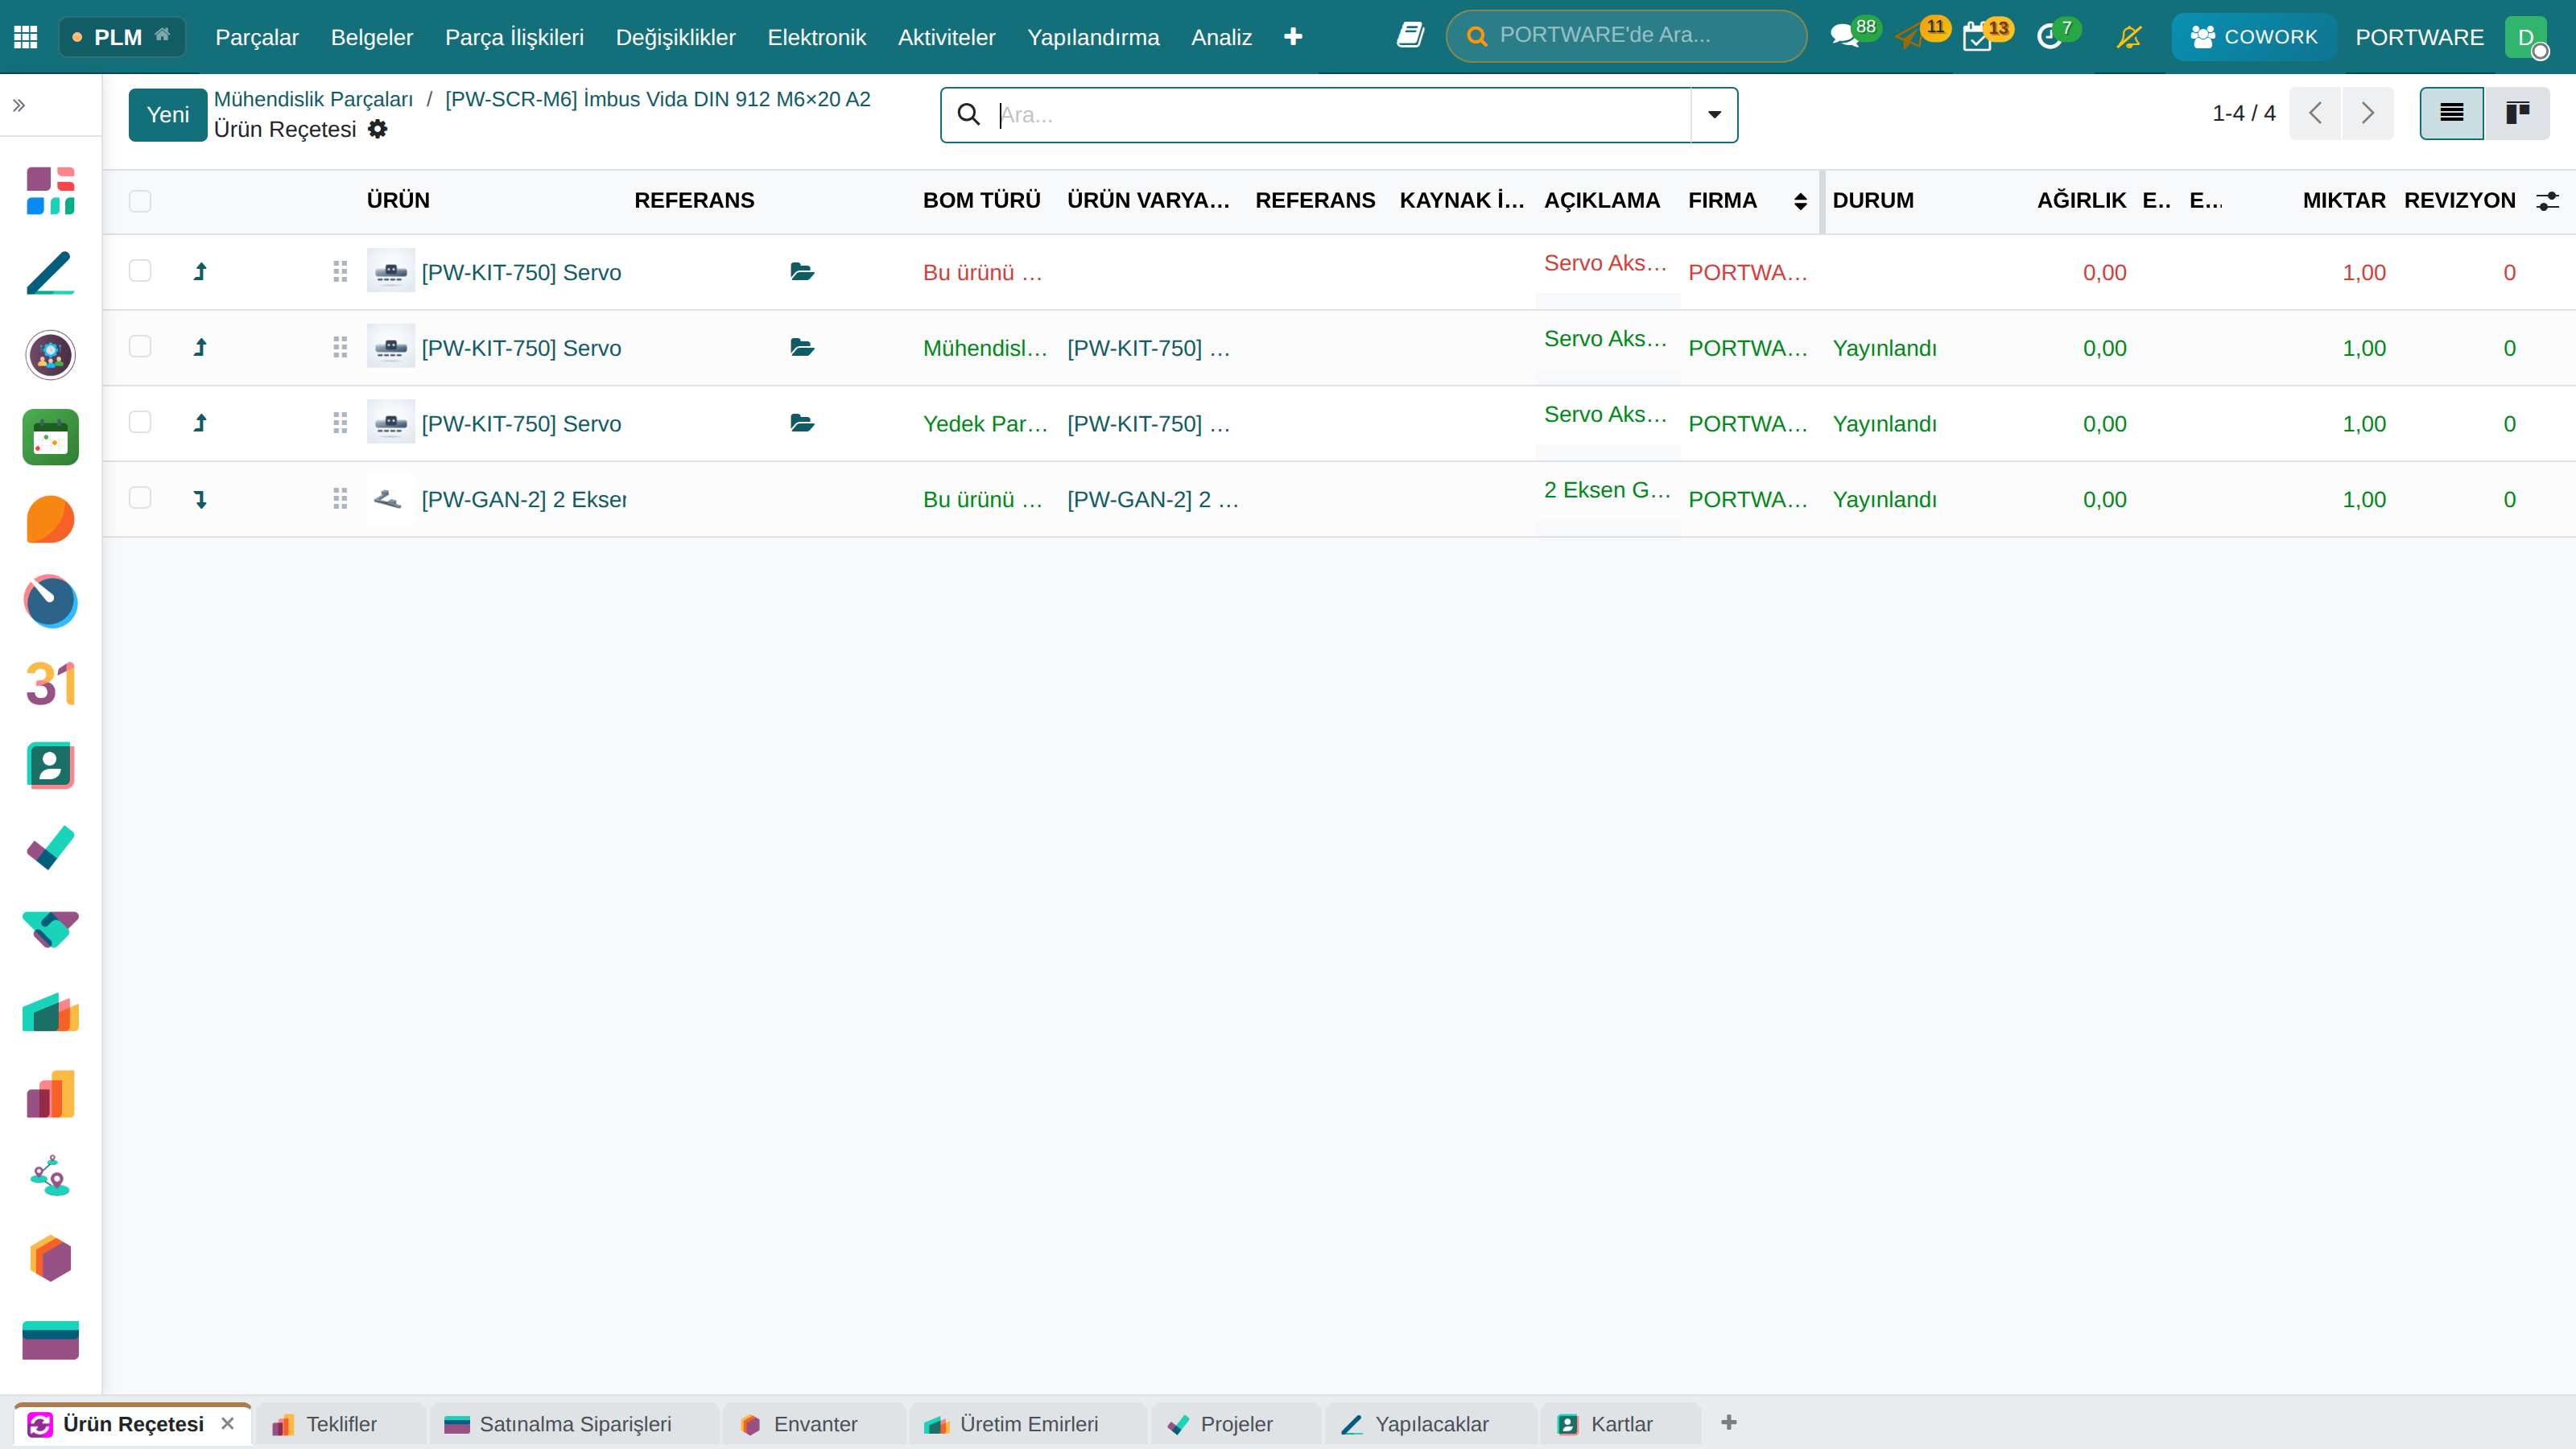Click the Ara... search input field
Viewport: 2576px width, 1449px height.
tap(1340, 115)
